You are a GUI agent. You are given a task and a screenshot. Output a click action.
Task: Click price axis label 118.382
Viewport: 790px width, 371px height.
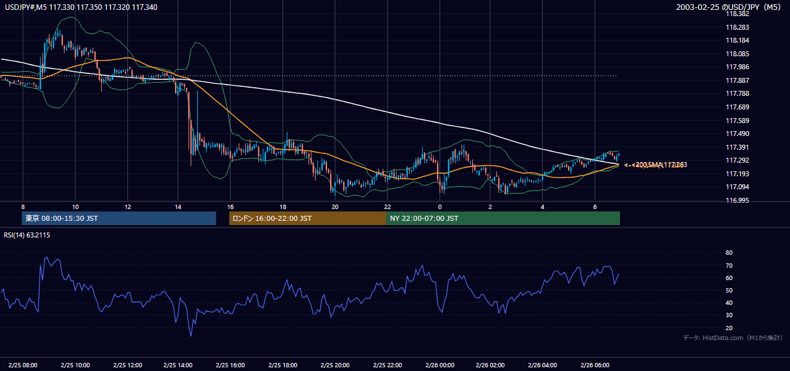point(737,14)
